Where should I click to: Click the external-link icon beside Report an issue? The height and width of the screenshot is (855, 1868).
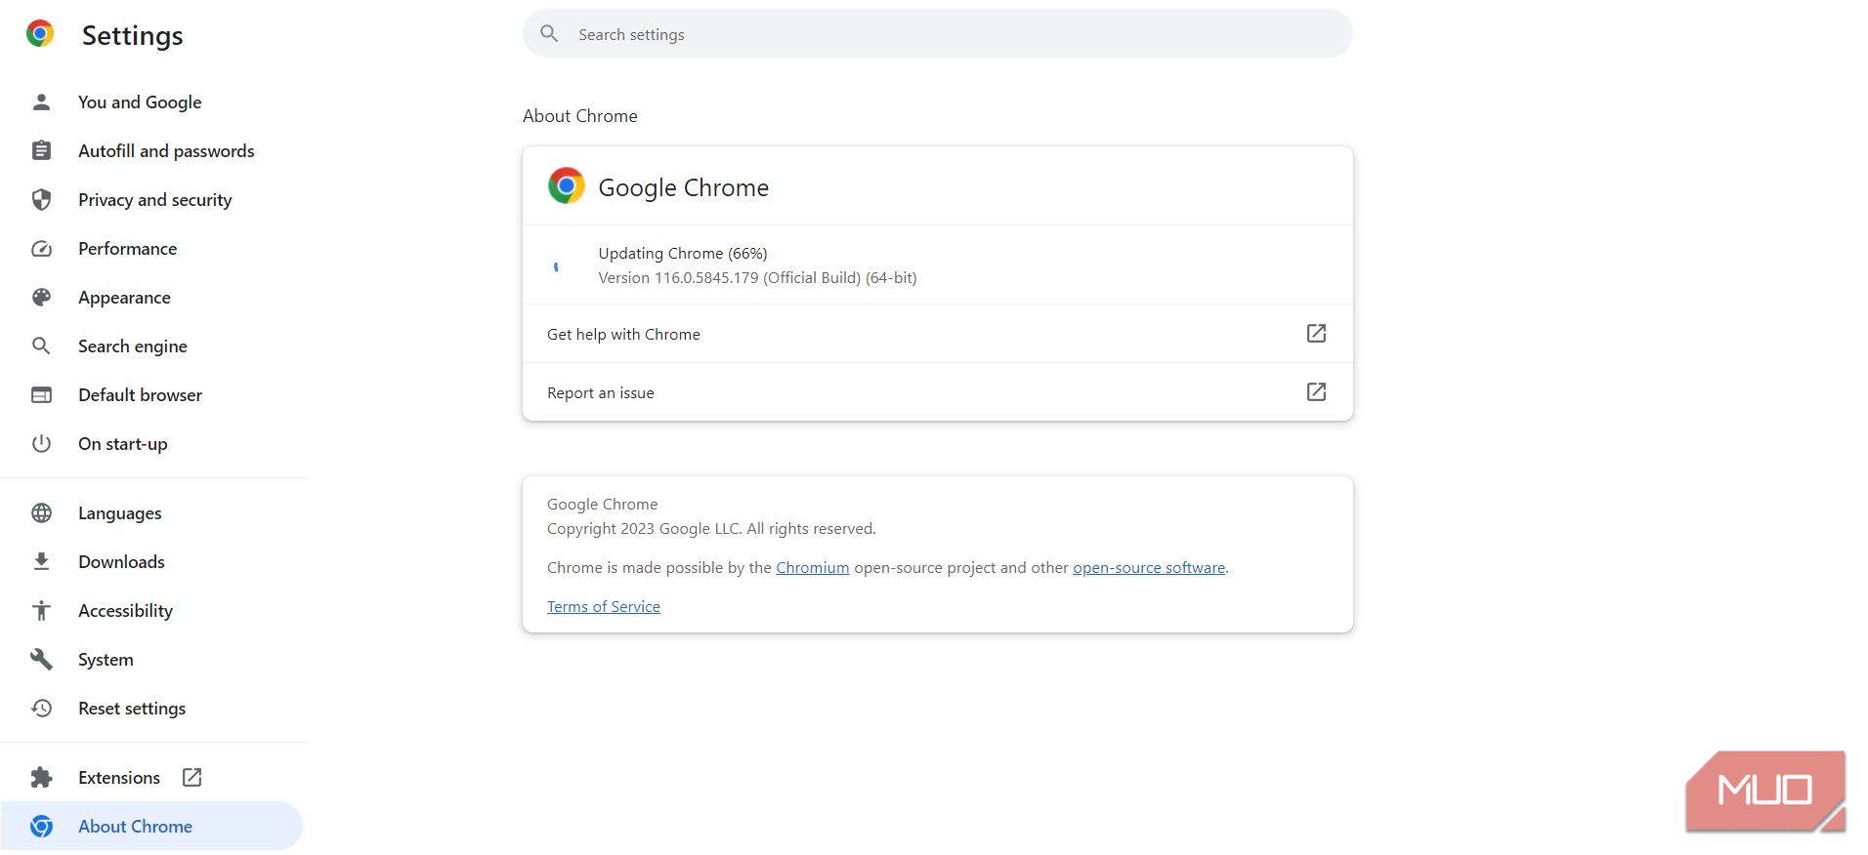point(1316,391)
